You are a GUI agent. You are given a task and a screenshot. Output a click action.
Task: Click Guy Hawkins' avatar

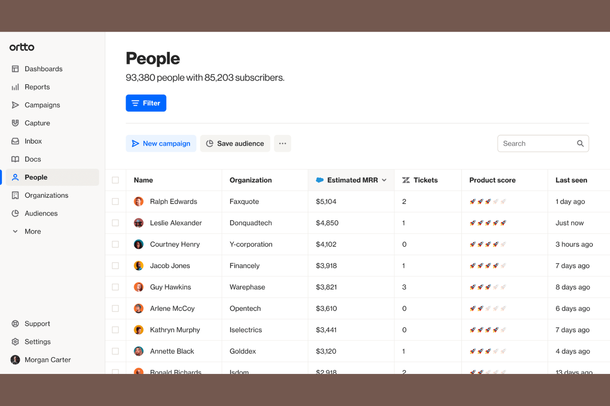click(x=138, y=287)
